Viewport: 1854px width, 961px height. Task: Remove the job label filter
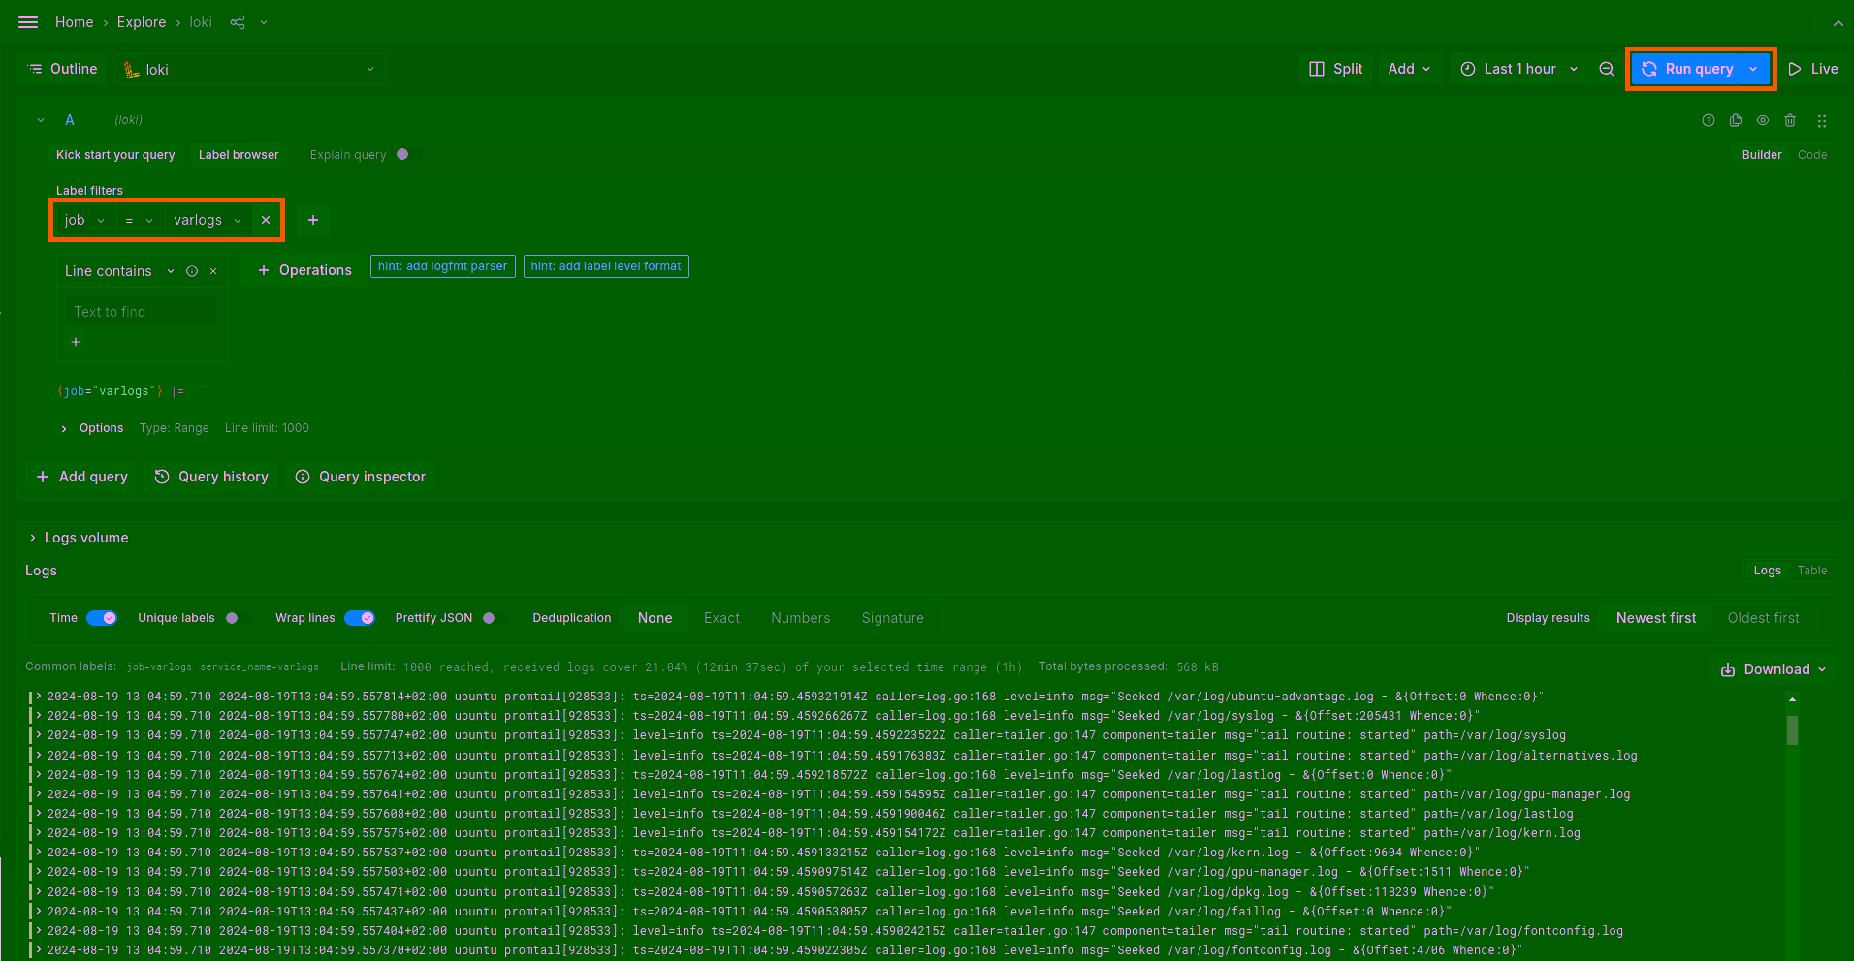point(266,221)
